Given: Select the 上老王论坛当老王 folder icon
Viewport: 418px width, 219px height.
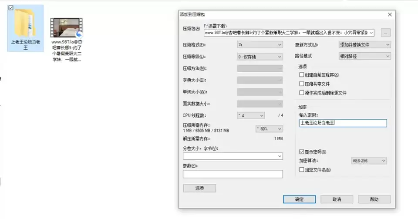Looking at the screenshot, I should coord(25,23).
